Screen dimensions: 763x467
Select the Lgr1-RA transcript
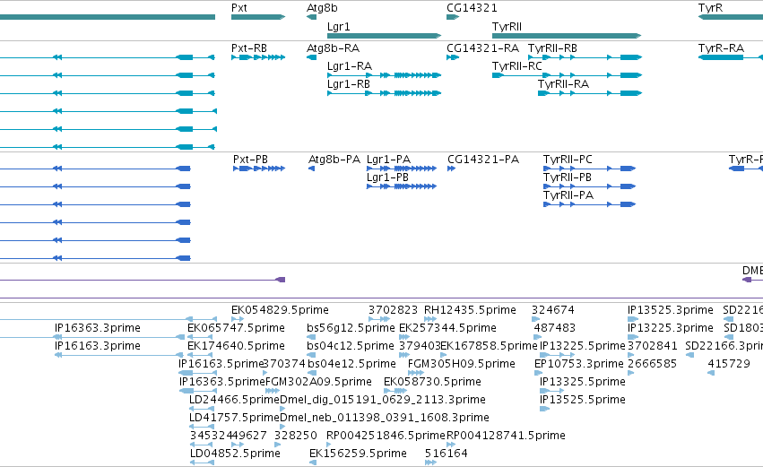384,75
